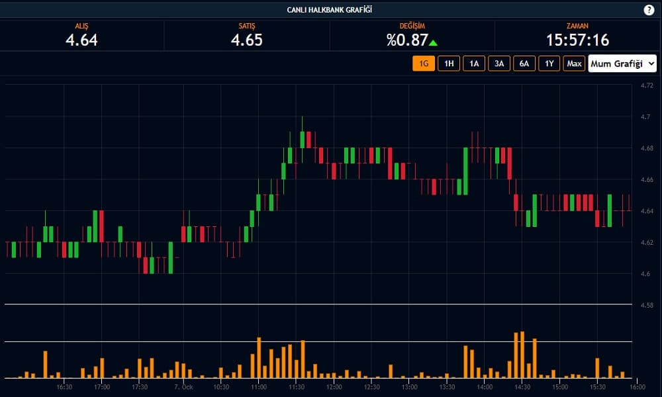Click the DEĞİŞİM column heading
This screenshot has height=397, width=662.
(x=412, y=26)
